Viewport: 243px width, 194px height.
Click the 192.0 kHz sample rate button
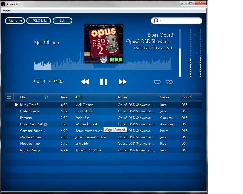click(39, 21)
